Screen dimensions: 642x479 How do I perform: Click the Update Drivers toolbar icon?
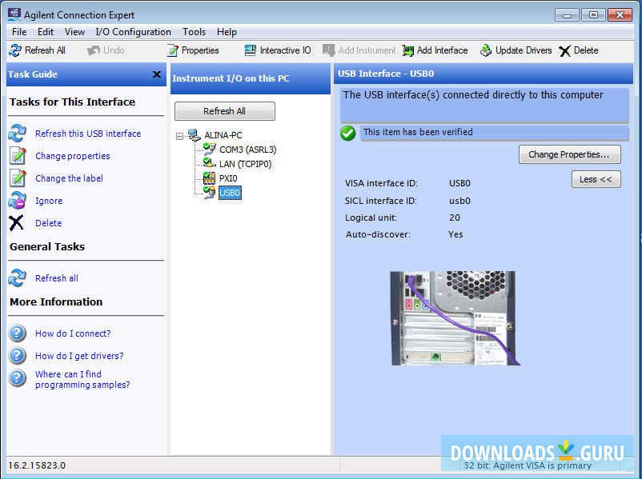(486, 50)
